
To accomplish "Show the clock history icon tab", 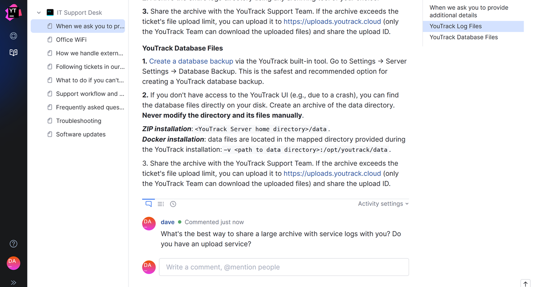I will [173, 204].
